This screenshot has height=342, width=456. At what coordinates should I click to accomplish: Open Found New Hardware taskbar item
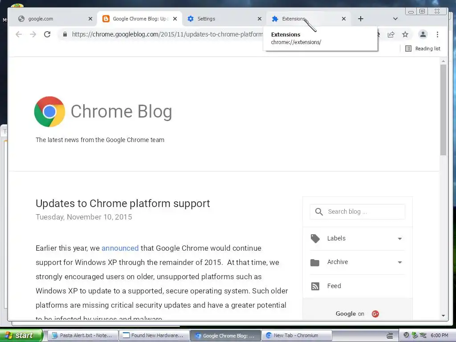click(x=154, y=335)
